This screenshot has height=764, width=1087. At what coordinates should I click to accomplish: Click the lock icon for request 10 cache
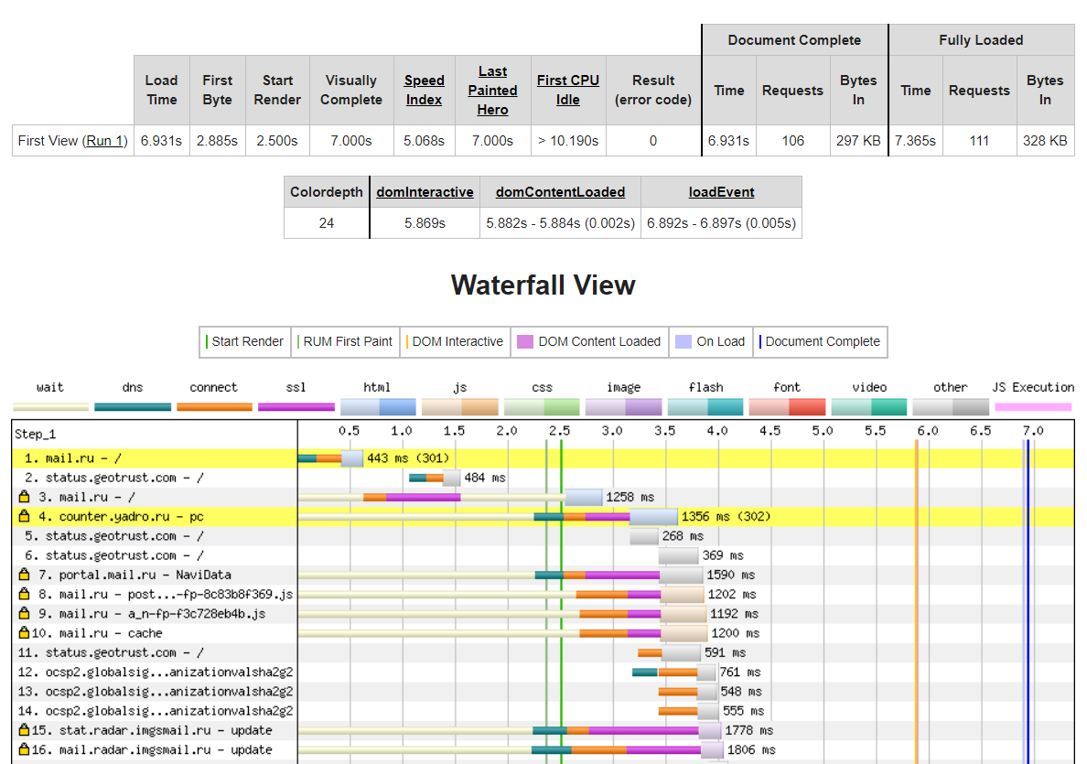point(25,632)
